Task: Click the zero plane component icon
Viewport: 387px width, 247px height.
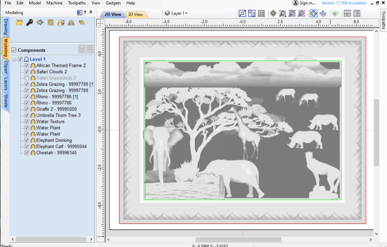Action: click(x=82, y=22)
